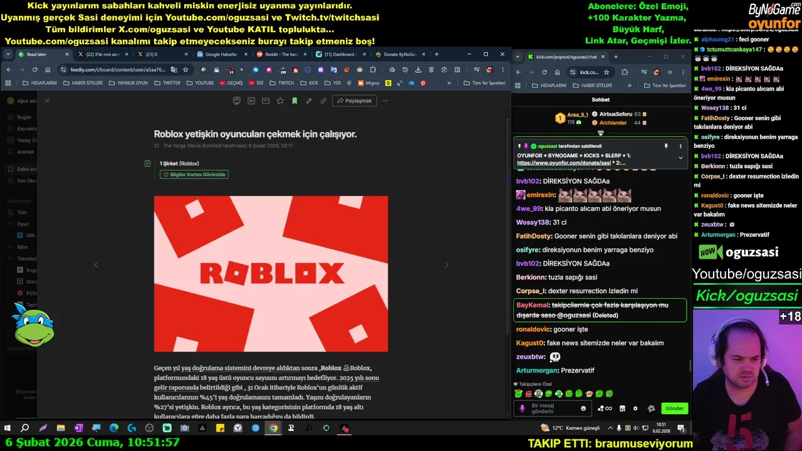Open the Kick shop icon beside the chat input

622,408
